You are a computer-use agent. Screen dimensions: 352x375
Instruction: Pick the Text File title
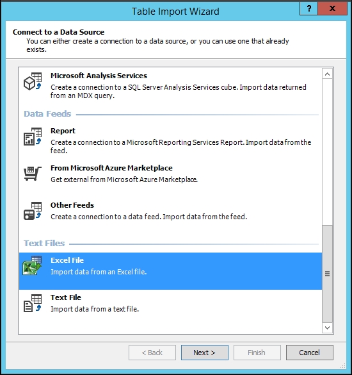[66, 297]
